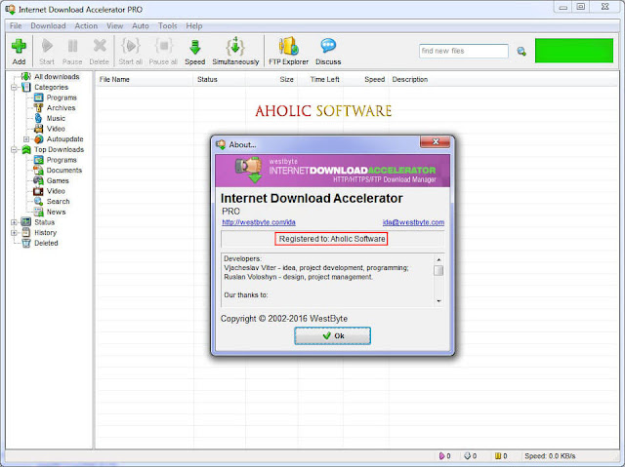Screen dimensions: 625x467
Task: Expand the Autoupdate tree node
Action: (26, 139)
